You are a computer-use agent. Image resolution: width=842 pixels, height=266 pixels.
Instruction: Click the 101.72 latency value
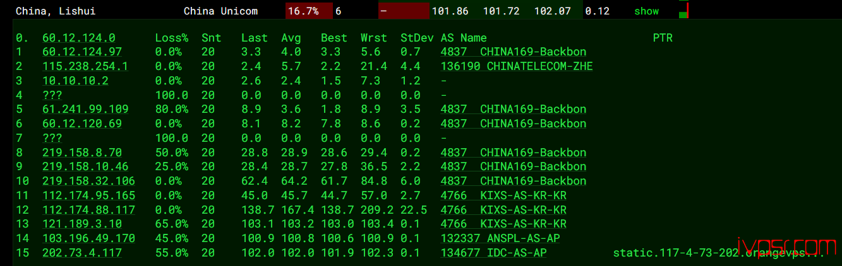click(x=501, y=11)
